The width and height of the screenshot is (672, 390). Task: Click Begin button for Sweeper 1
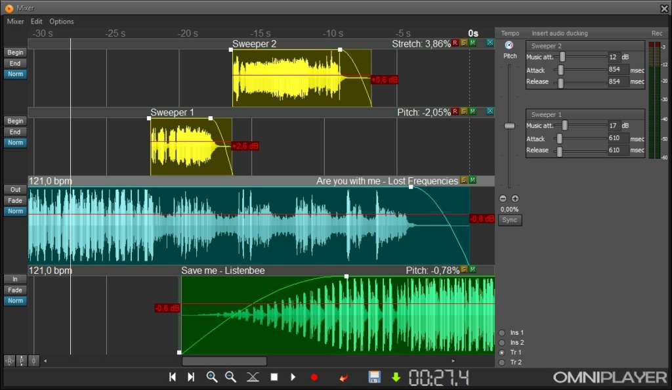pyautogui.click(x=16, y=121)
